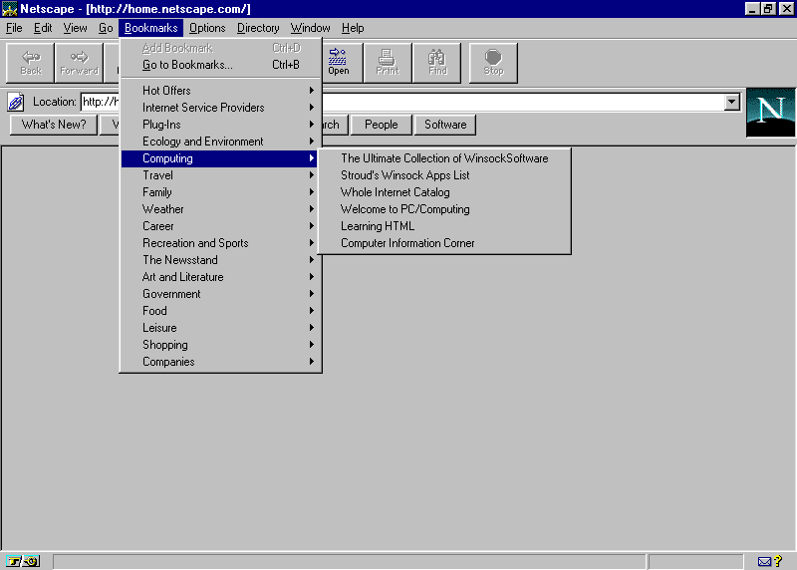Screen dimensions: 797x570
Task: Click the Netscape title bar icon
Action: pyautogui.click(x=9, y=9)
